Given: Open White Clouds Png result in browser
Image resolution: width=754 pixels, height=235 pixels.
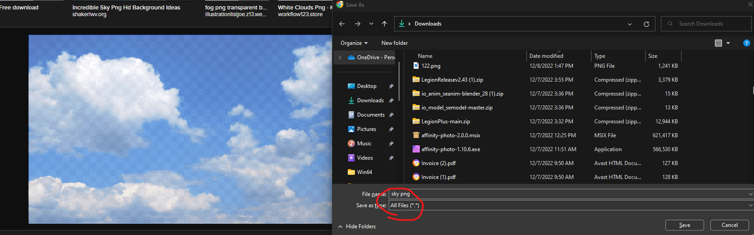Looking at the screenshot, I should point(305,8).
